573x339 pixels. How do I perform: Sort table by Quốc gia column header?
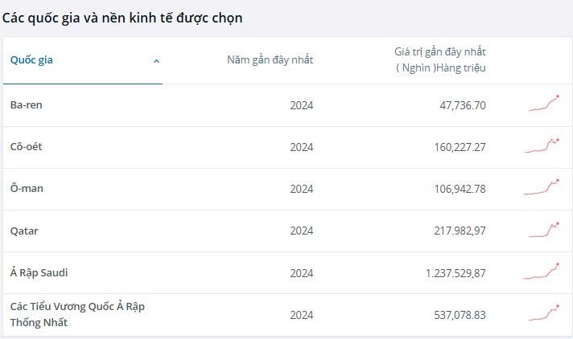pyautogui.click(x=31, y=59)
